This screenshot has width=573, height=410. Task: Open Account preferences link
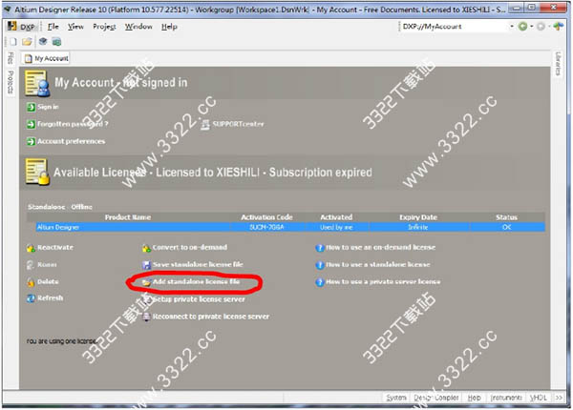(72, 141)
